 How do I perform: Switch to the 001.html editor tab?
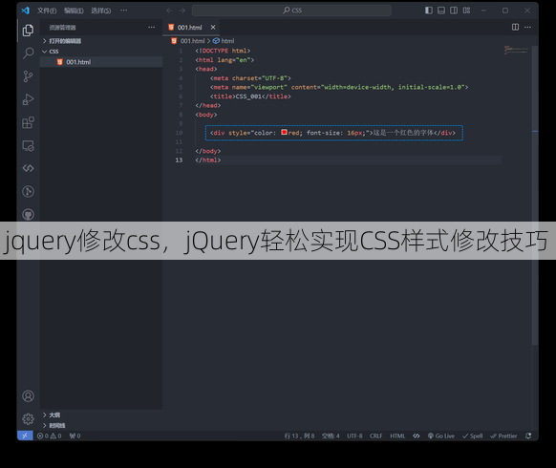(190, 28)
